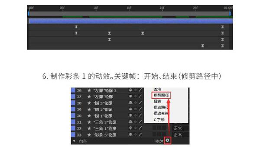Click the blue label color of layer 26
Viewport: 260px width, 156px height.
click(73, 90)
